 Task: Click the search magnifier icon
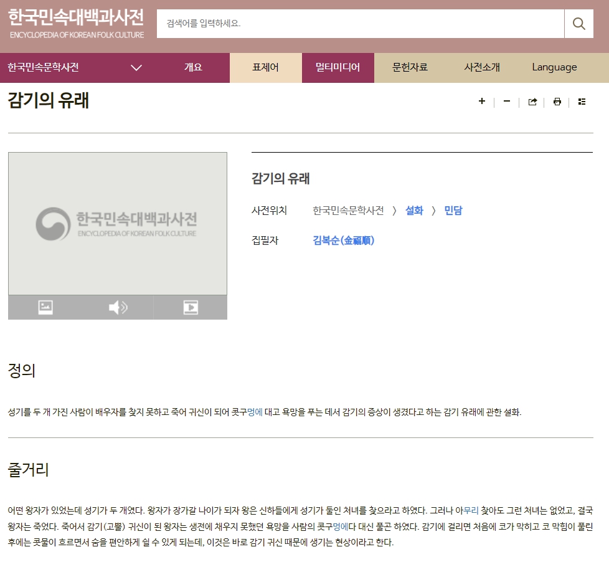coord(578,24)
